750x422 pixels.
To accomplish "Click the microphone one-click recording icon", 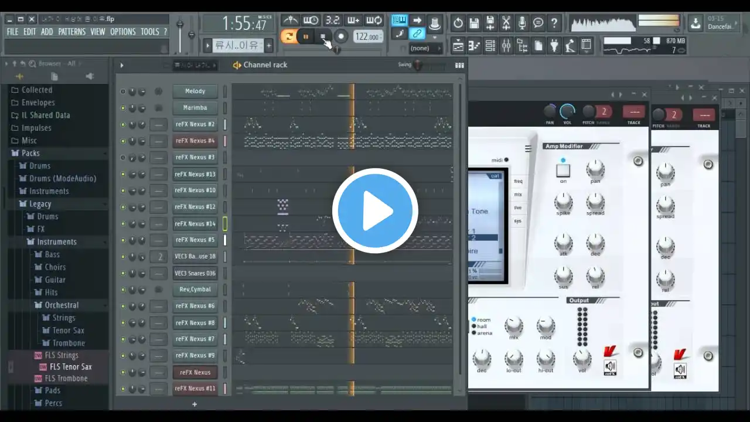I will coord(522,23).
